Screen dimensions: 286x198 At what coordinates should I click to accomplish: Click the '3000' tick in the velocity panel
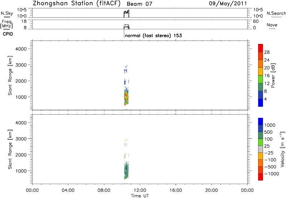point(21,139)
